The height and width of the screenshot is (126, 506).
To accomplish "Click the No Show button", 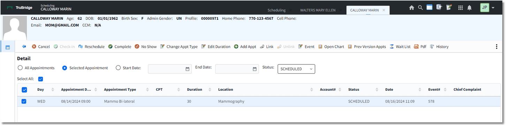I will pyautogui.click(x=146, y=47).
